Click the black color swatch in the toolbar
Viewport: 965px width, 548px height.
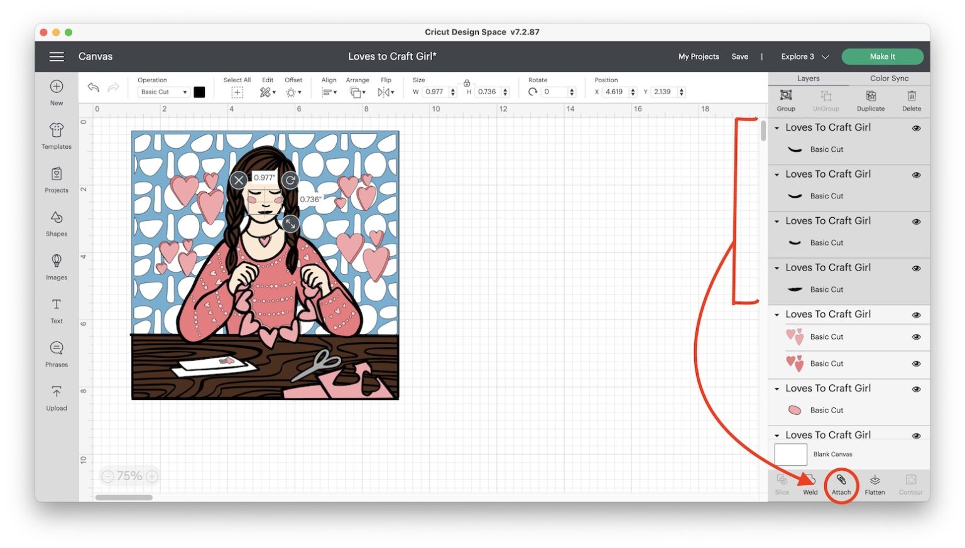pyautogui.click(x=199, y=92)
